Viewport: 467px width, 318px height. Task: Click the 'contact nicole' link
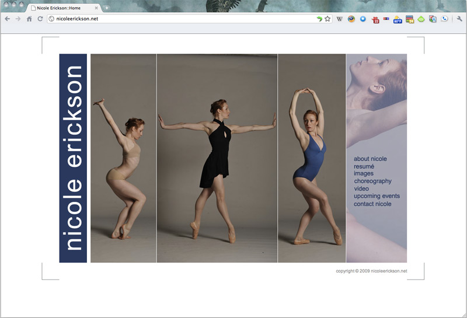pos(372,204)
